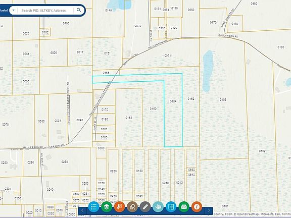The width and height of the screenshot is (291, 218).
Task: Select parcel 0140
Action: (x=109, y=11)
